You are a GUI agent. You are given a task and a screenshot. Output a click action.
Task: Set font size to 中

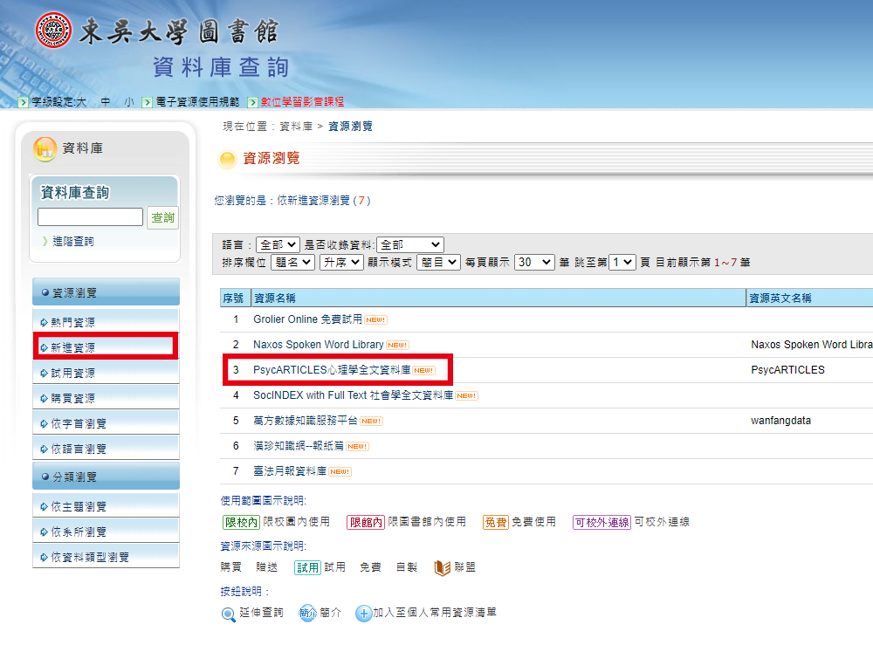pyautogui.click(x=106, y=102)
